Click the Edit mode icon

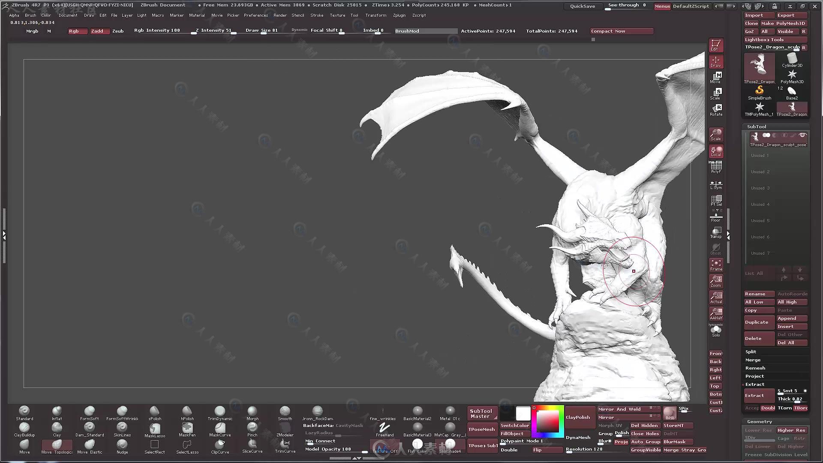[x=716, y=45]
